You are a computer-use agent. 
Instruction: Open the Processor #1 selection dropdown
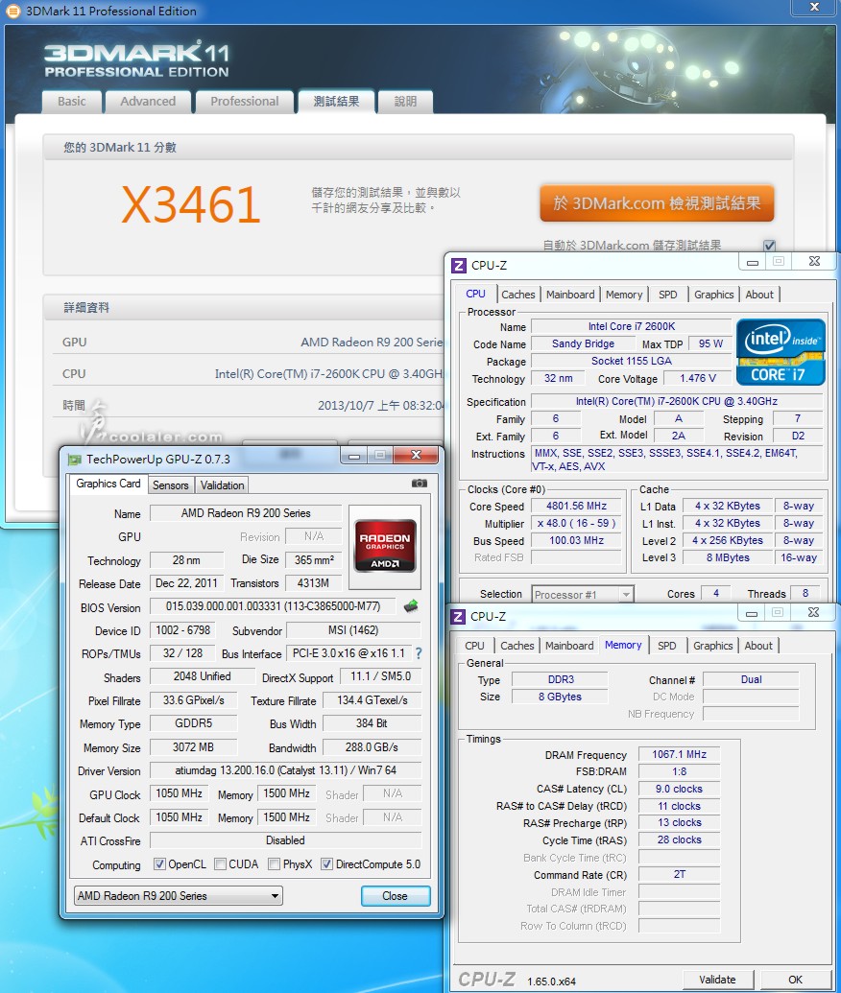[583, 594]
